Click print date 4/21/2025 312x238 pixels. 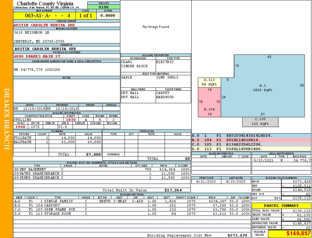(206, 182)
